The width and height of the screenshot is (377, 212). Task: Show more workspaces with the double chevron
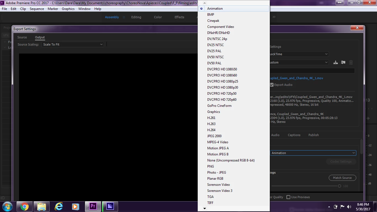pyautogui.click(x=274, y=17)
